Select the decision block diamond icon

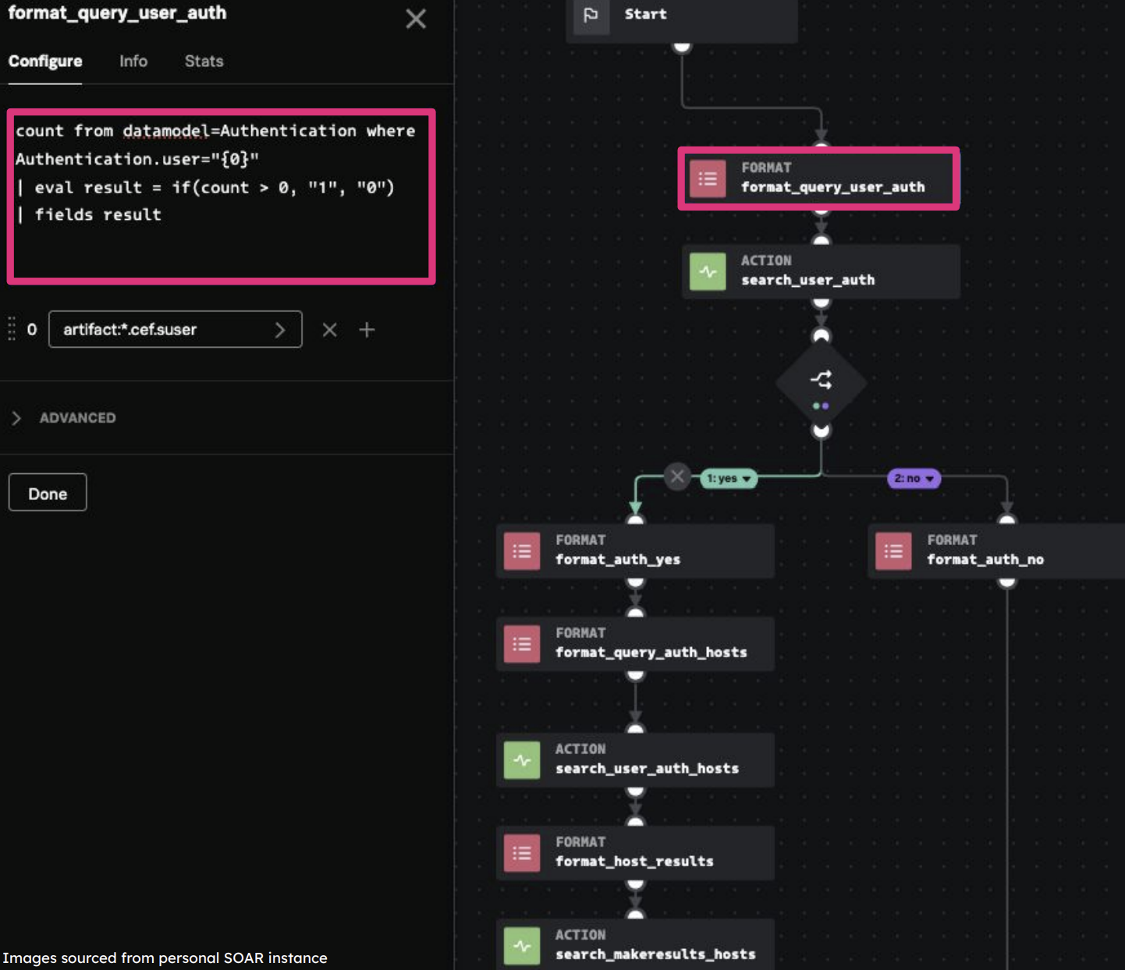tap(821, 382)
